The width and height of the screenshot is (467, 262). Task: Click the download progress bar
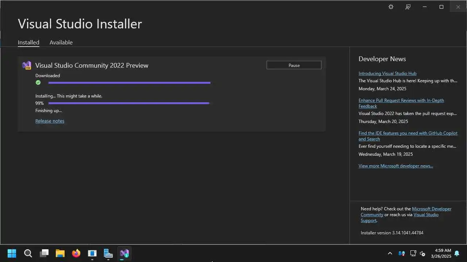pos(129,83)
